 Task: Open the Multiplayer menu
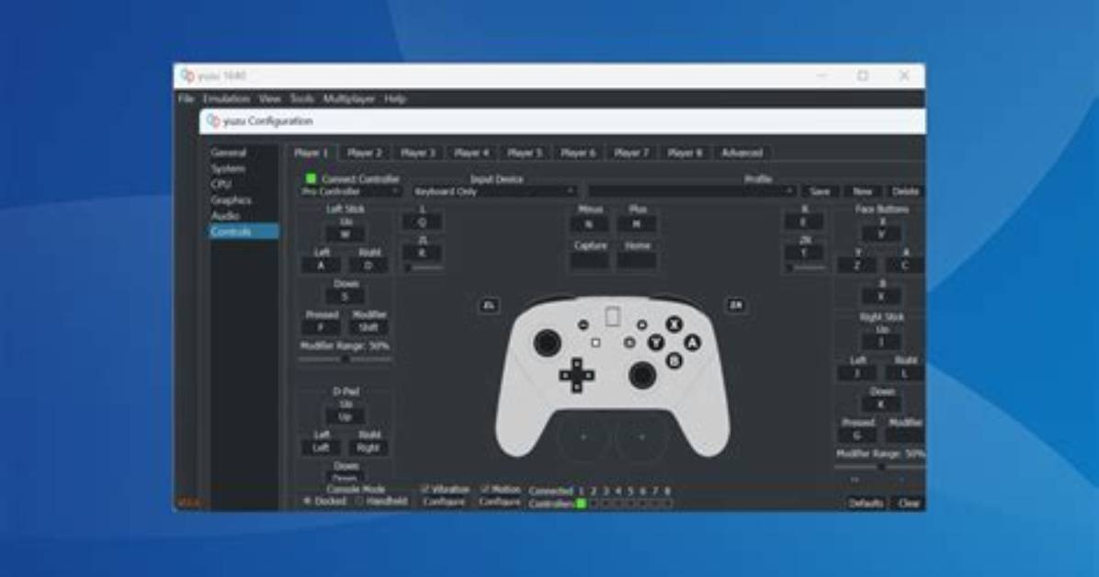tap(348, 99)
